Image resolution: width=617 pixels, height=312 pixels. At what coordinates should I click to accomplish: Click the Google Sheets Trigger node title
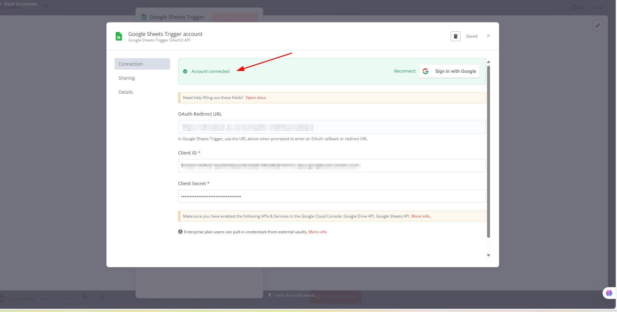[x=177, y=17]
